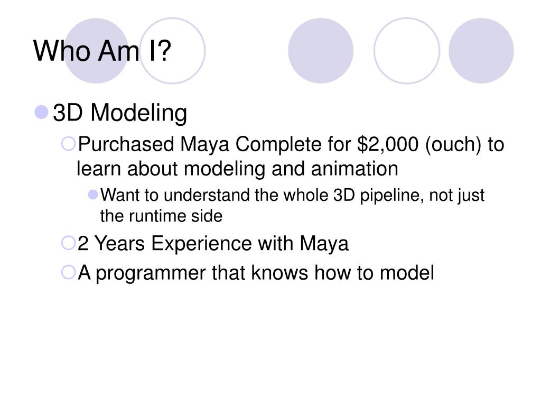Click 'Want to understand the whole 3D pipeline' line
541x406 pixels.
click(x=293, y=196)
